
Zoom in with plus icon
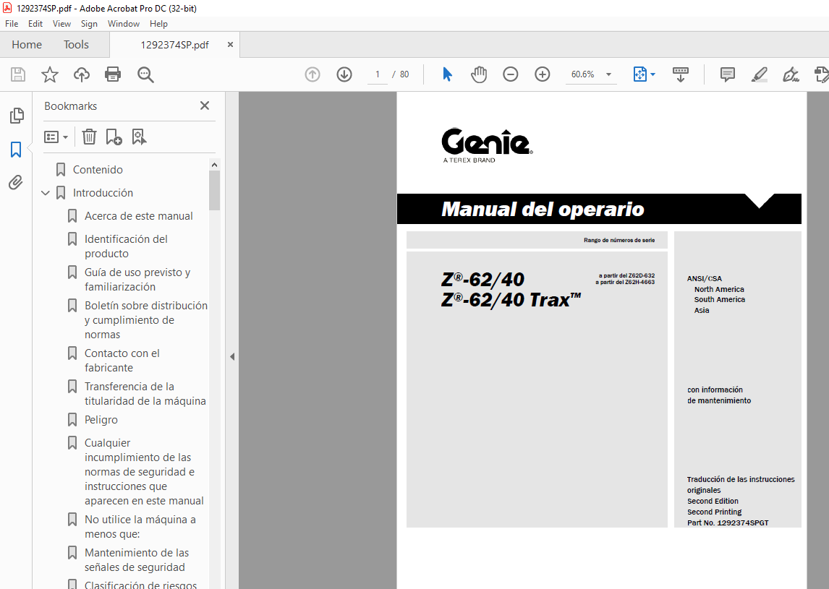click(543, 74)
